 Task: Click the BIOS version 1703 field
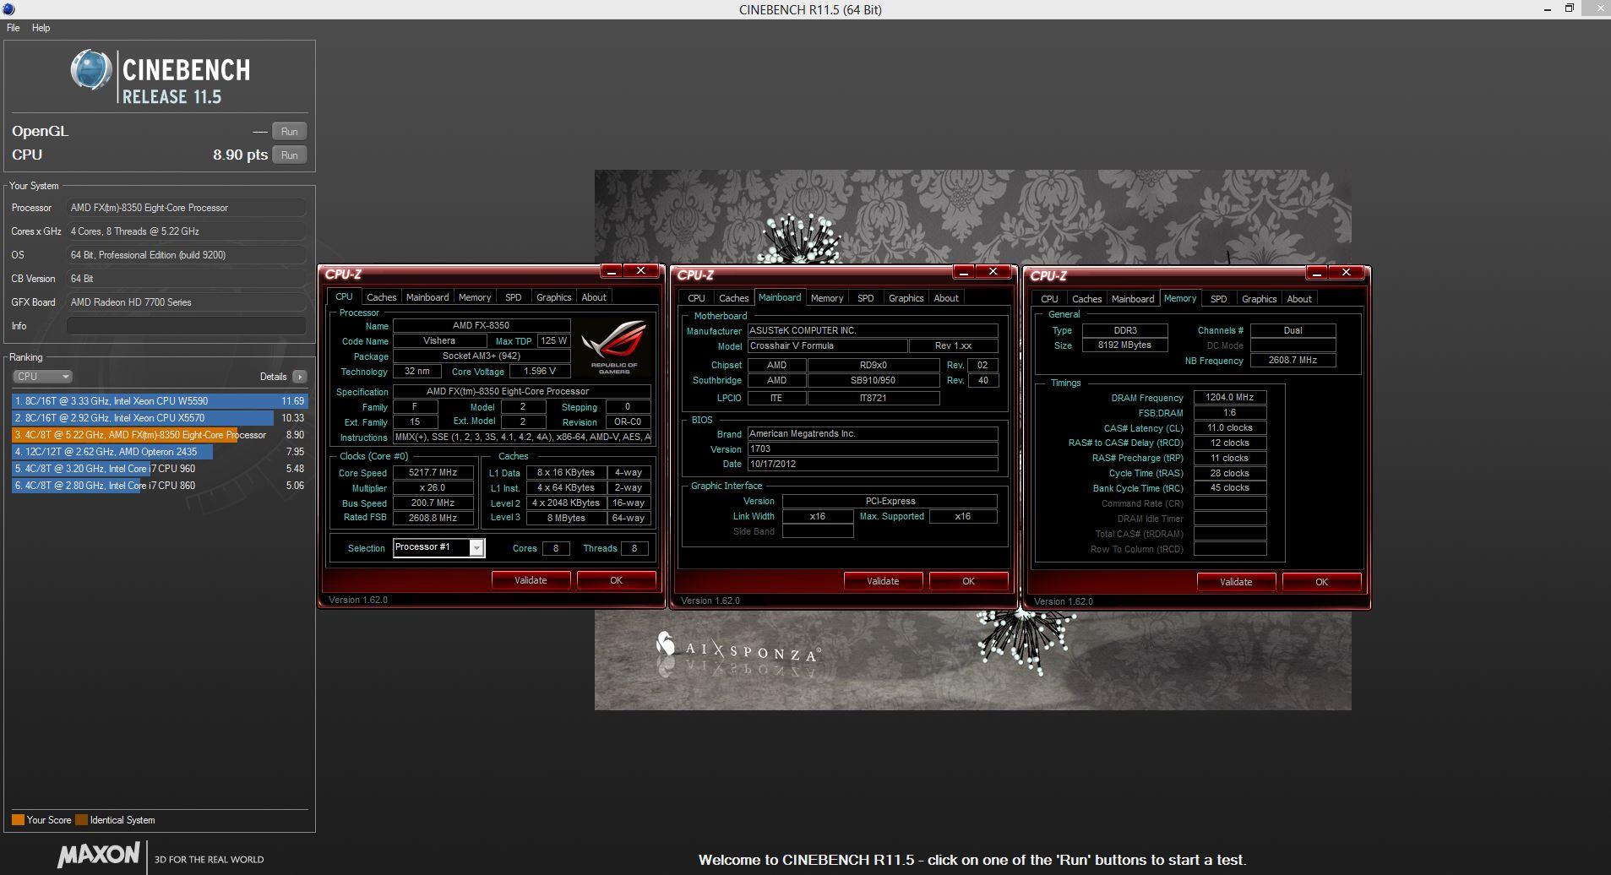coord(873,449)
